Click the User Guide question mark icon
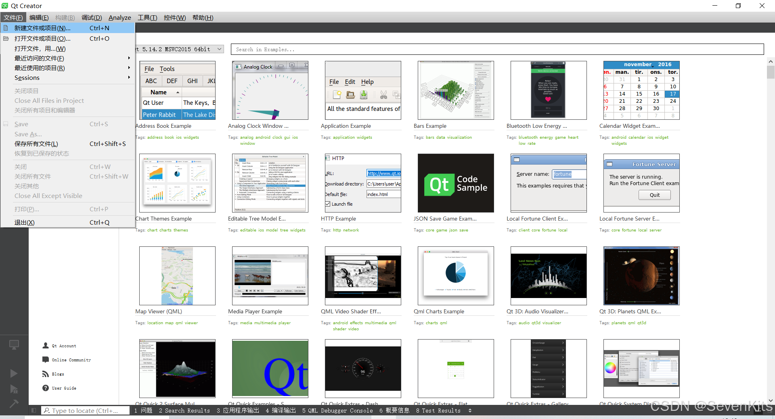 coord(46,388)
